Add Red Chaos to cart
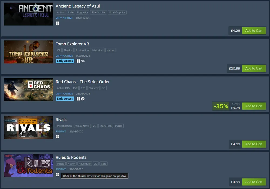The image size is (270, 189). [x=254, y=106]
